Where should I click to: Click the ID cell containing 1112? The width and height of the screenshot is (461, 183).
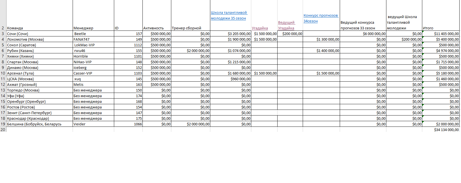pyautogui.click(x=138, y=45)
